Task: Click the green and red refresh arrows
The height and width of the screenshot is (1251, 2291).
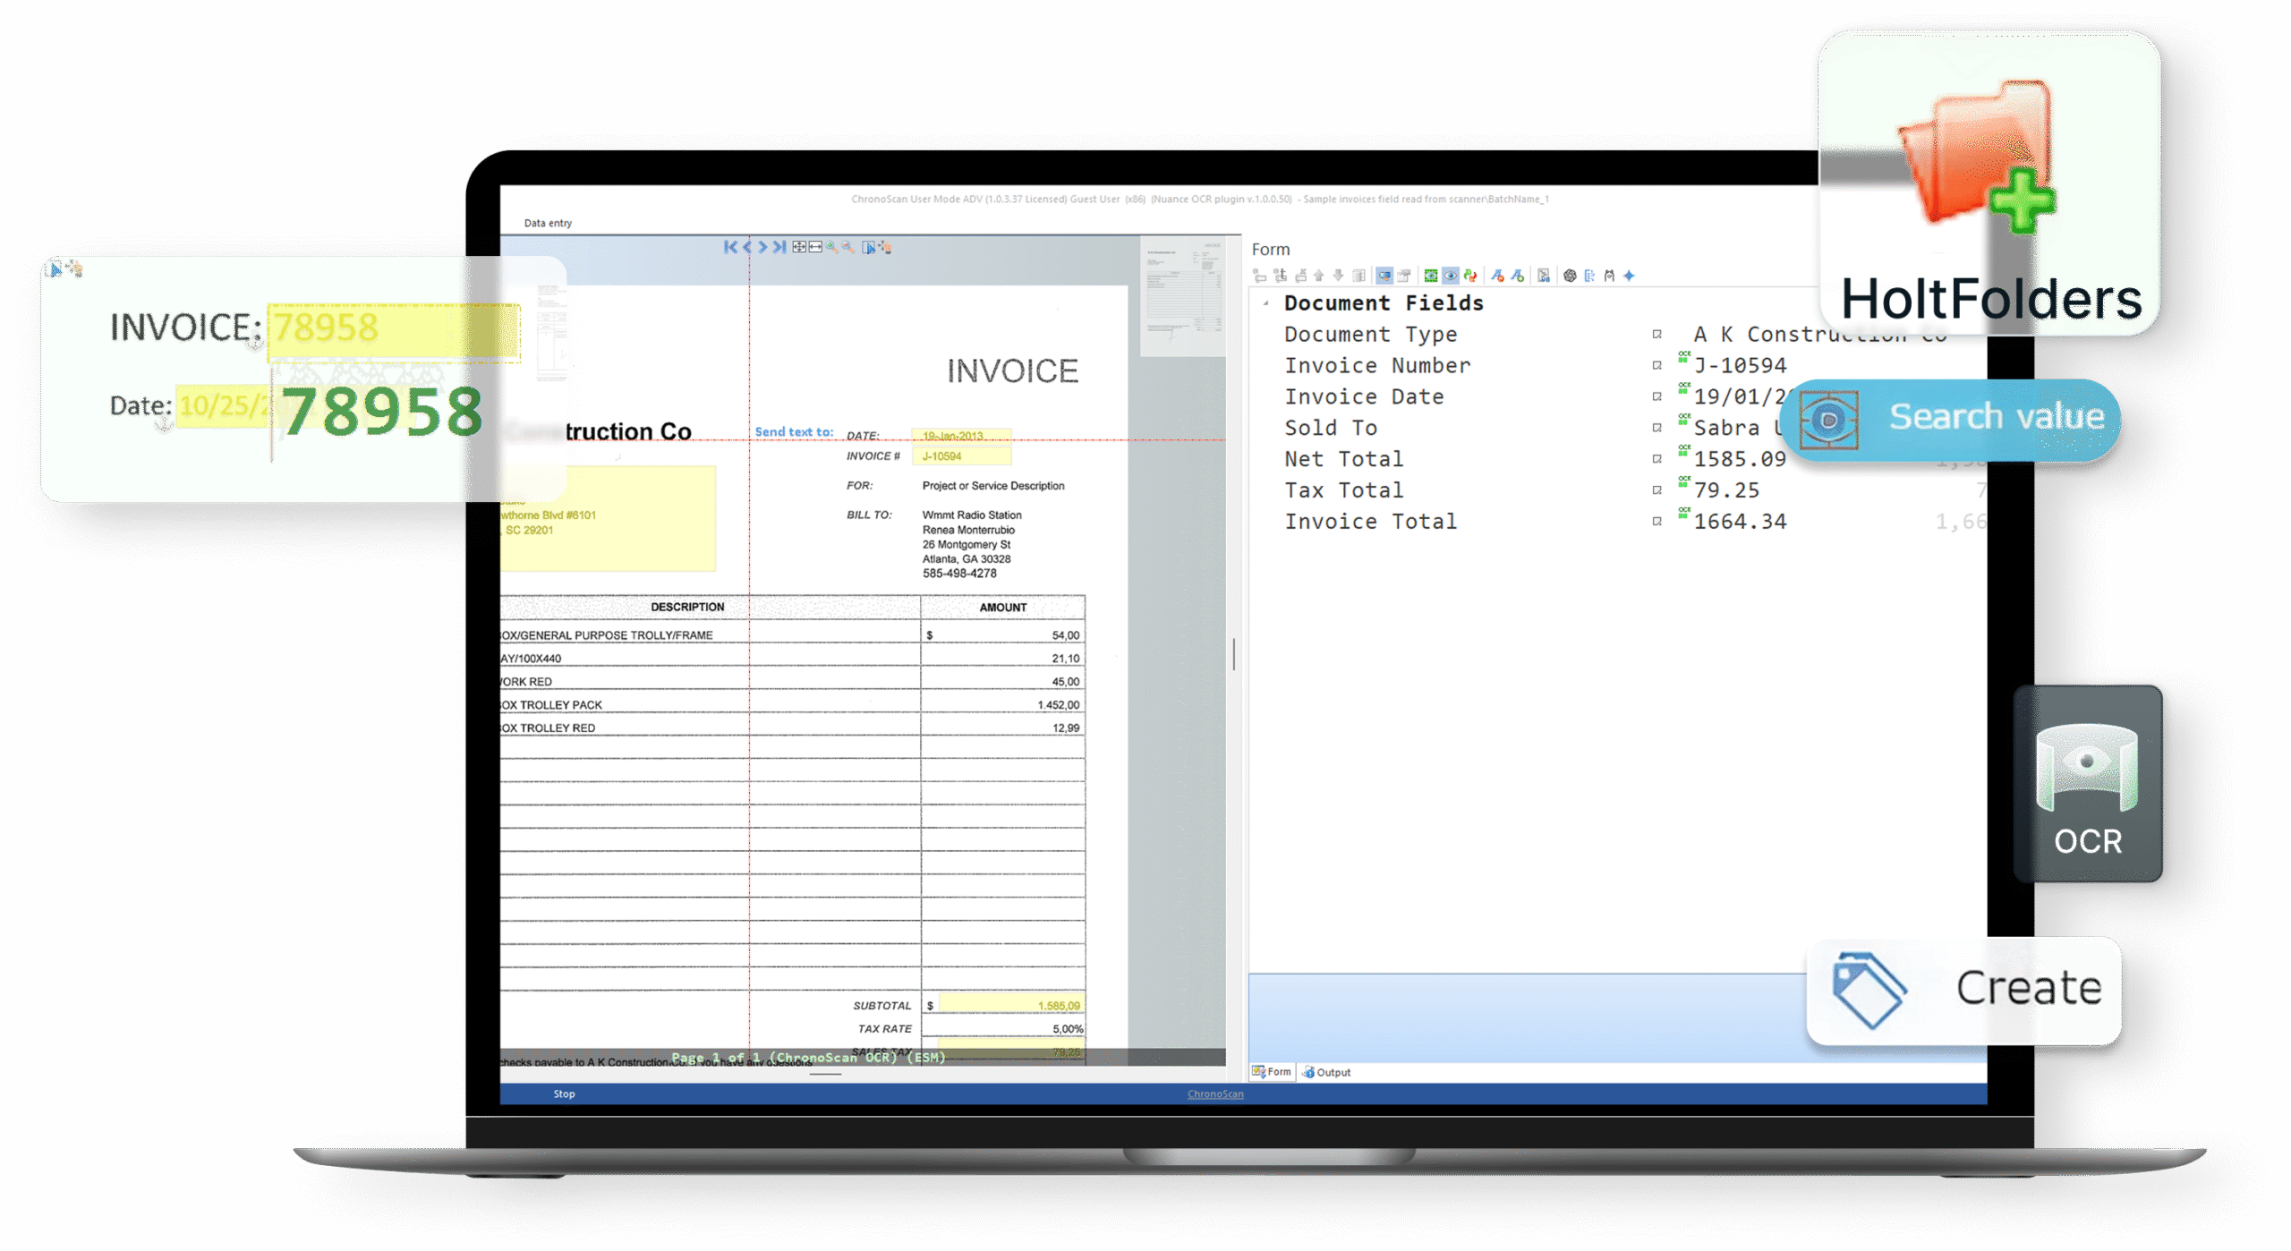Action: point(1469,276)
